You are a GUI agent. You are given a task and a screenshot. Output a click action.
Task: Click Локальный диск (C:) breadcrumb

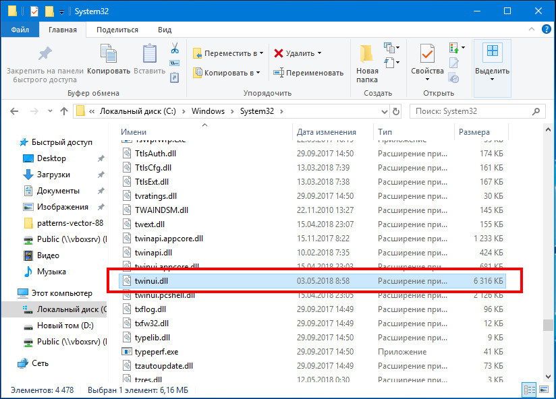(x=138, y=111)
